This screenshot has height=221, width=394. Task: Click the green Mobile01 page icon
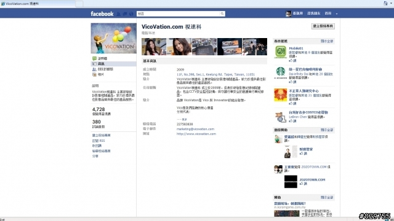coord(281,52)
